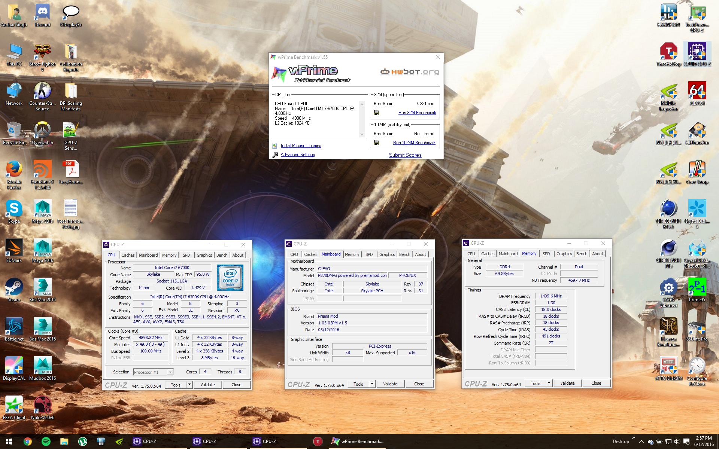Launch Core Temp from the desktop
This screenshot has height=449, width=719.
click(697, 172)
